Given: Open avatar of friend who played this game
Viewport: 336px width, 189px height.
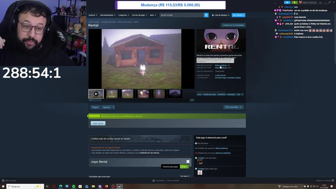Looking at the screenshot, I should click(x=200, y=172).
